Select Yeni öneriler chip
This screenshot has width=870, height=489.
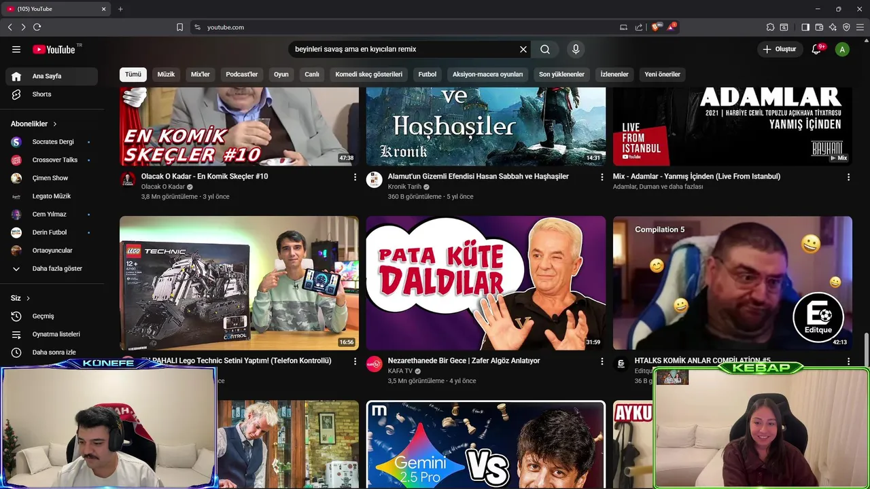click(x=663, y=74)
